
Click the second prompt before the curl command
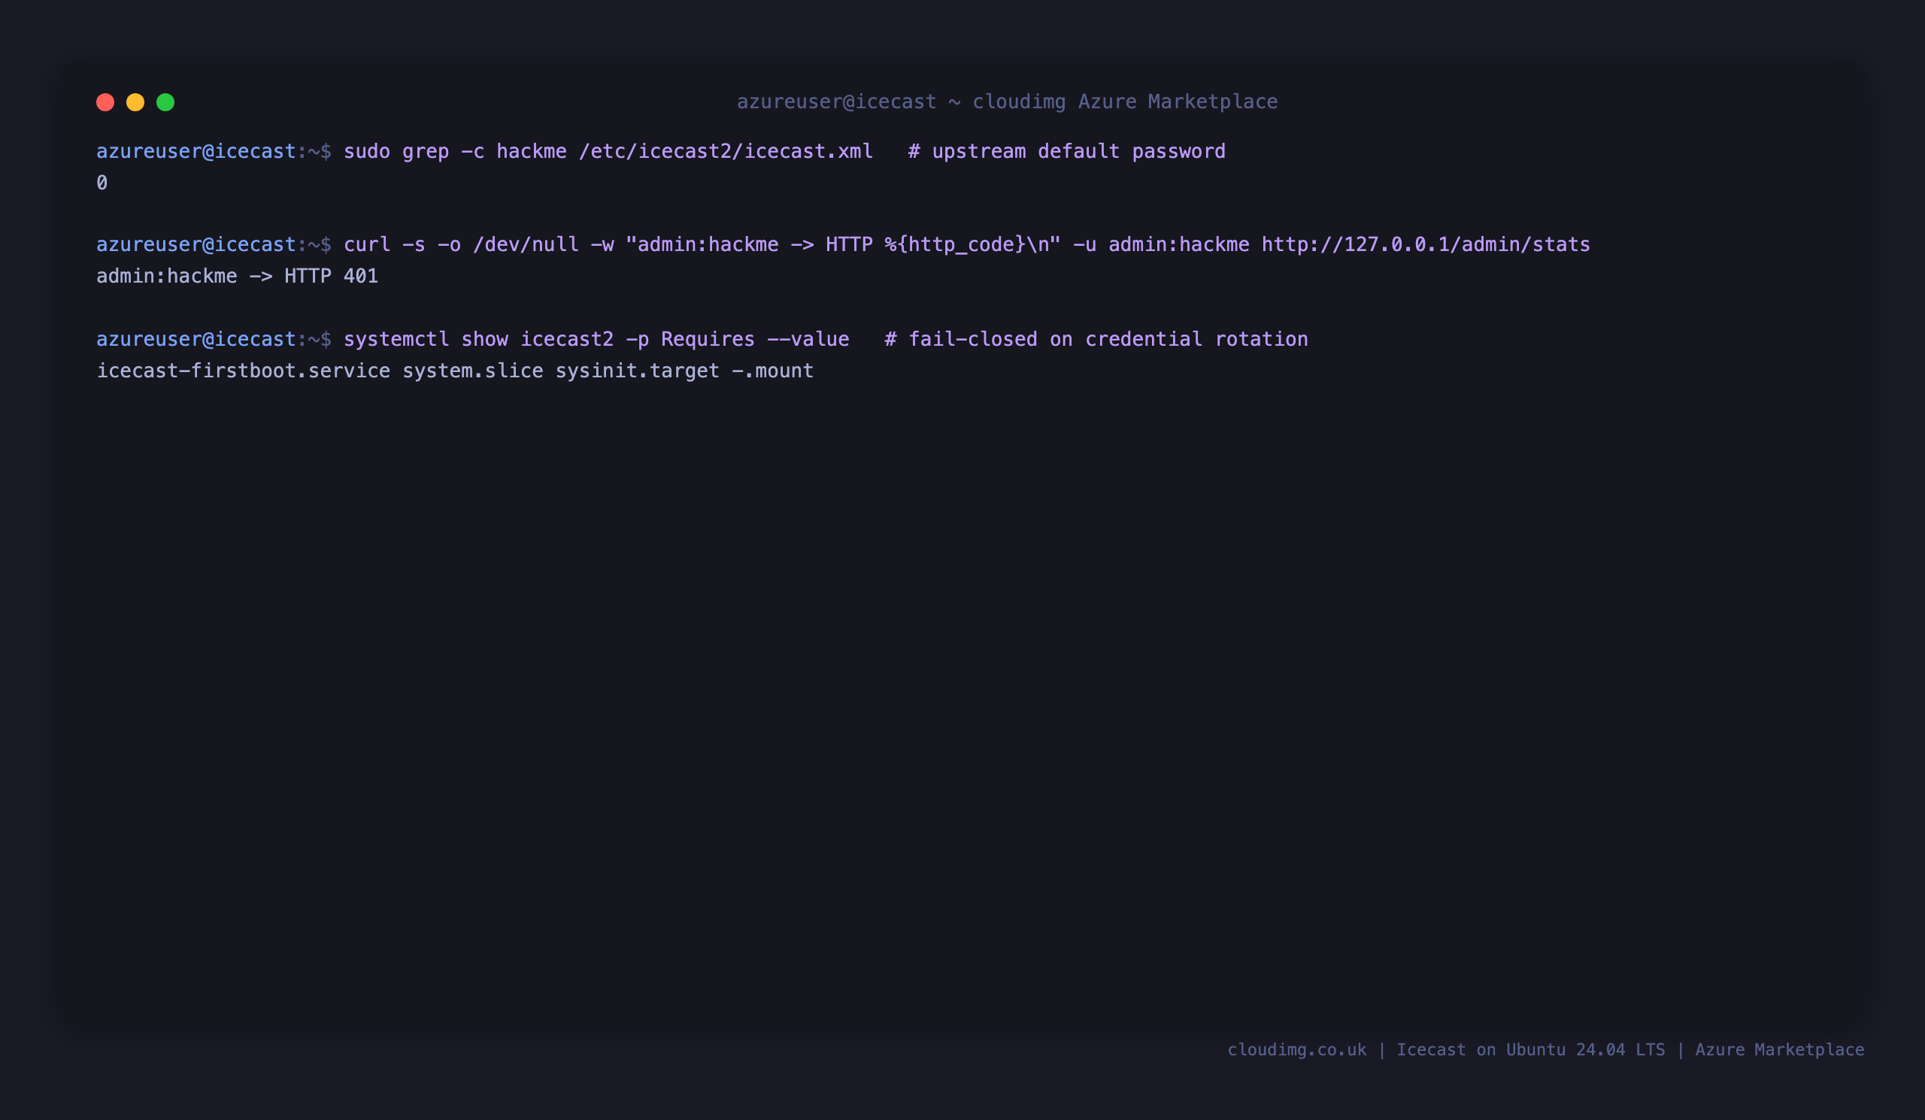[214, 244]
